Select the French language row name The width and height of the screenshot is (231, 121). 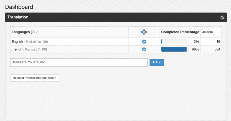click(x=17, y=49)
